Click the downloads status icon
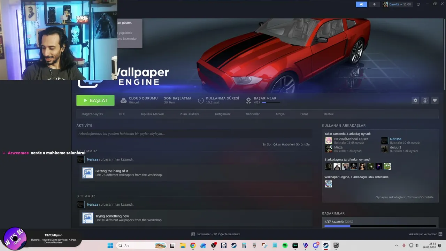This screenshot has width=446, height=251. point(193,234)
